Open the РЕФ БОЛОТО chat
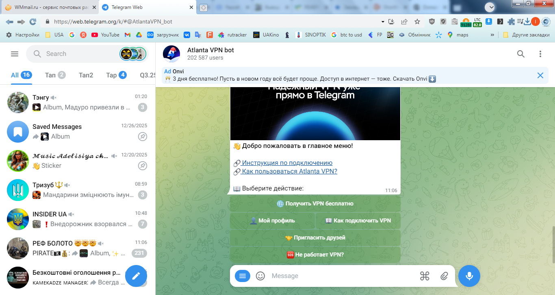Viewport: 555px width, 295px height. tap(78, 248)
